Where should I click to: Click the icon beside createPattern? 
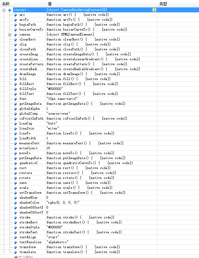coord(15,64)
